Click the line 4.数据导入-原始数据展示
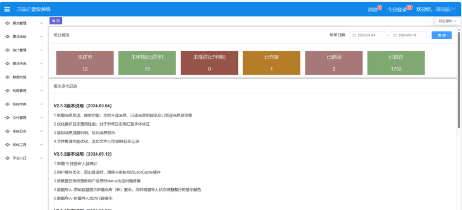 127,190
